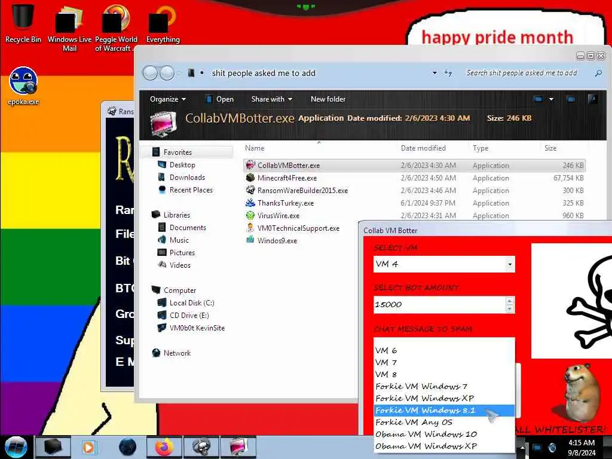This screenshot has height=459, width=612.
Task: Open the view options dropdown arrow
Action: (x=551, y=99)
